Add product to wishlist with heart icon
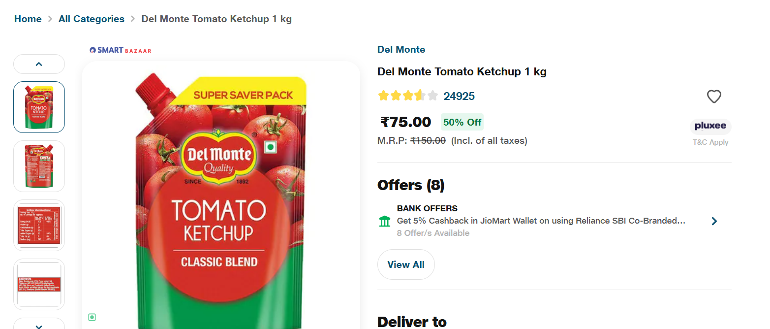The width and height of the screenshot is (770, 329). point(713,97)
